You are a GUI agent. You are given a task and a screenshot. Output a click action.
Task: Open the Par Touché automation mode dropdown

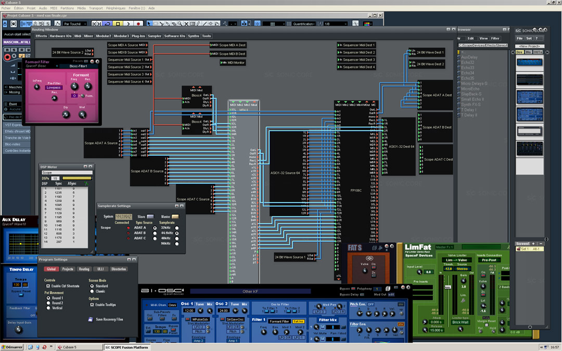click(75, 24)
